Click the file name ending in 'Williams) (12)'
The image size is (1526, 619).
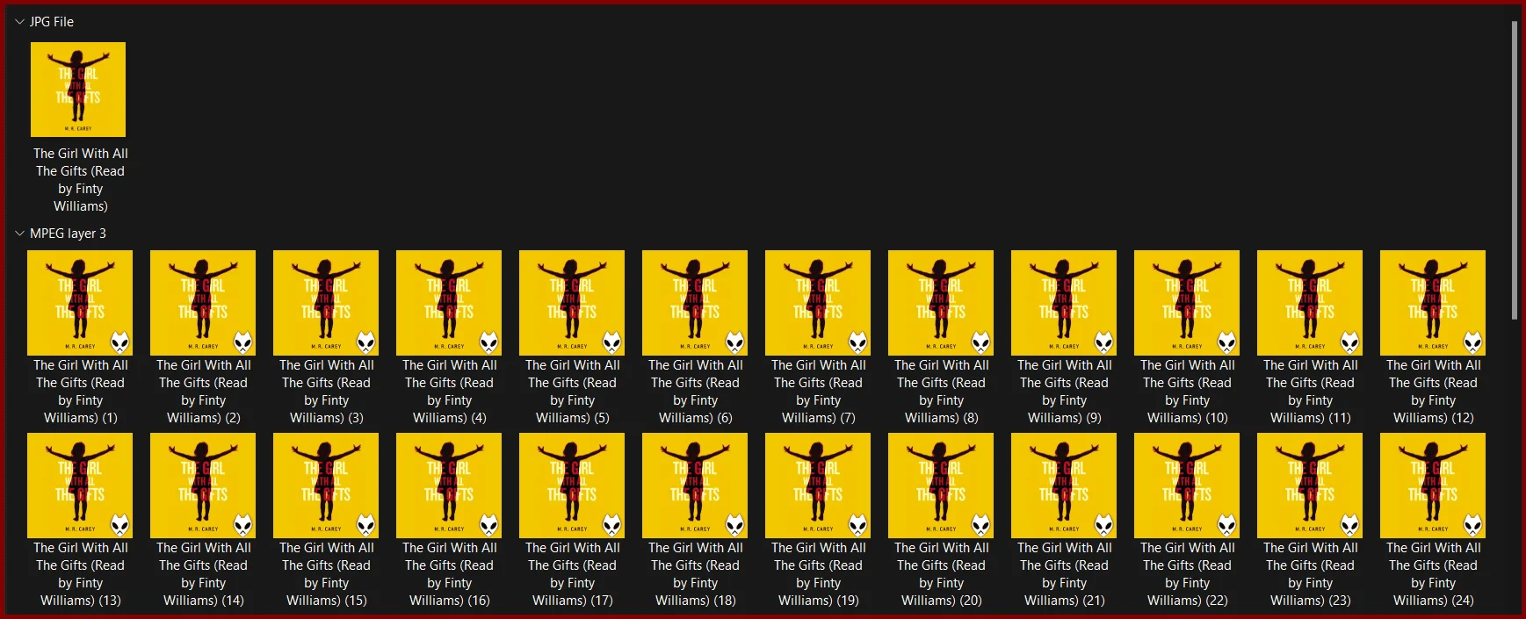pos(1434,392)
